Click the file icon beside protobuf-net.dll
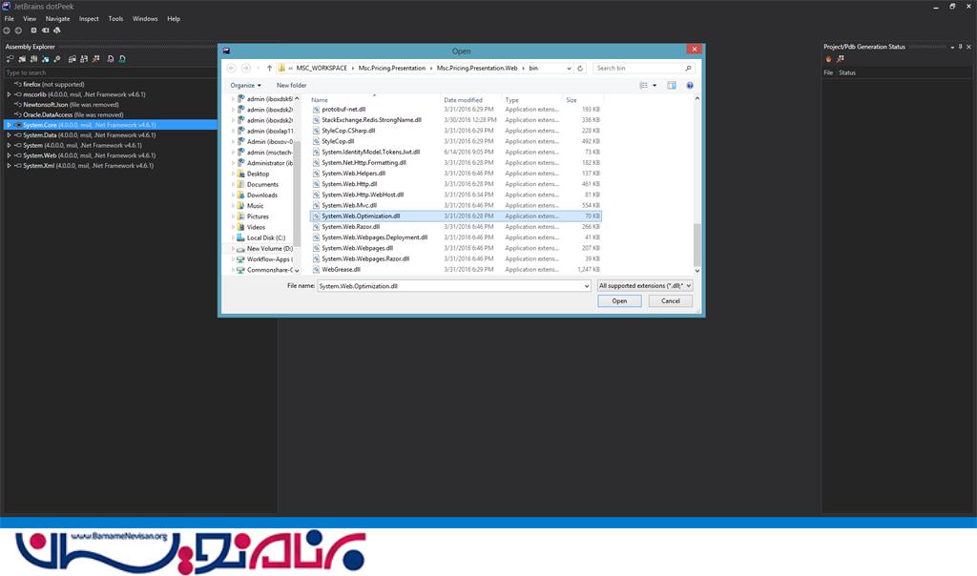 [316, 110]
